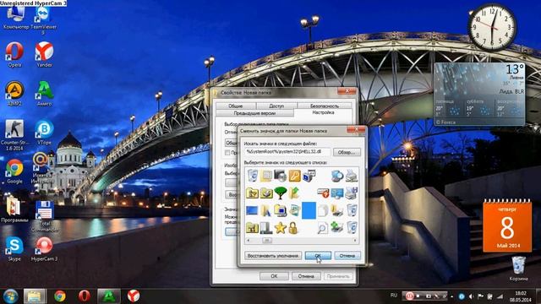Open Total Commander desktop shortcut
The image size is (541, 304).
(x=44, y=216)
